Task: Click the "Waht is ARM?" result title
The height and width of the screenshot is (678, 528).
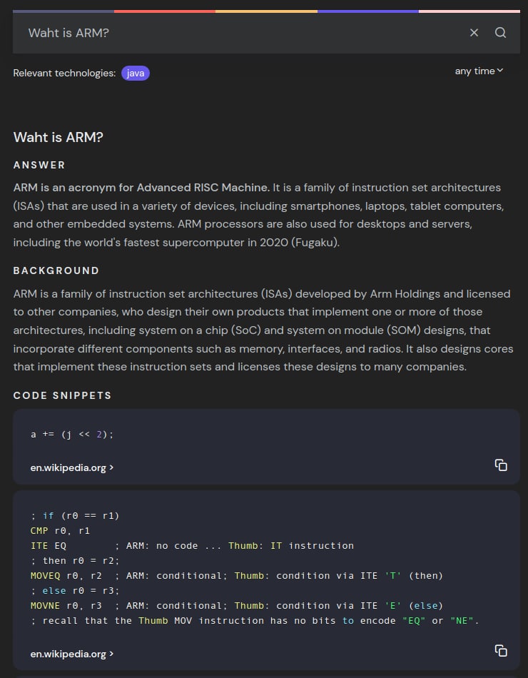Action: coord(59,137)
